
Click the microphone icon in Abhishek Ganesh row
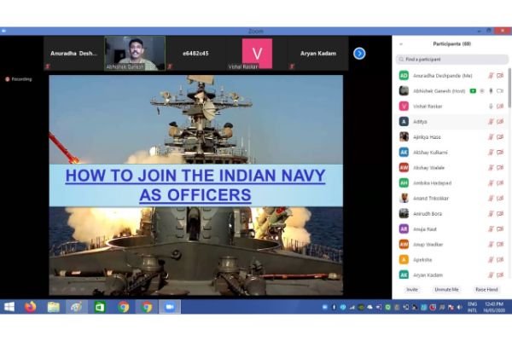click(491, 91)
